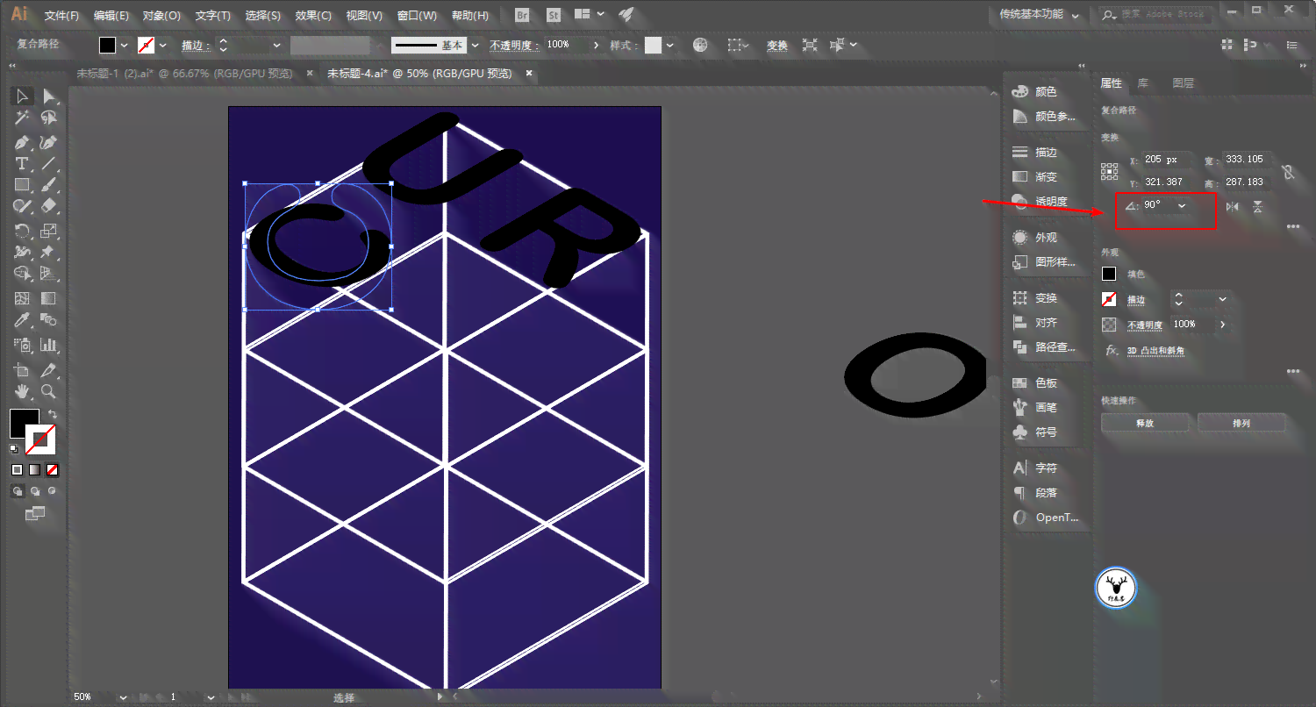Flip vertically in the Properties panel
This screenshot has width=1316, height=707.
(x=1258, y=207)
